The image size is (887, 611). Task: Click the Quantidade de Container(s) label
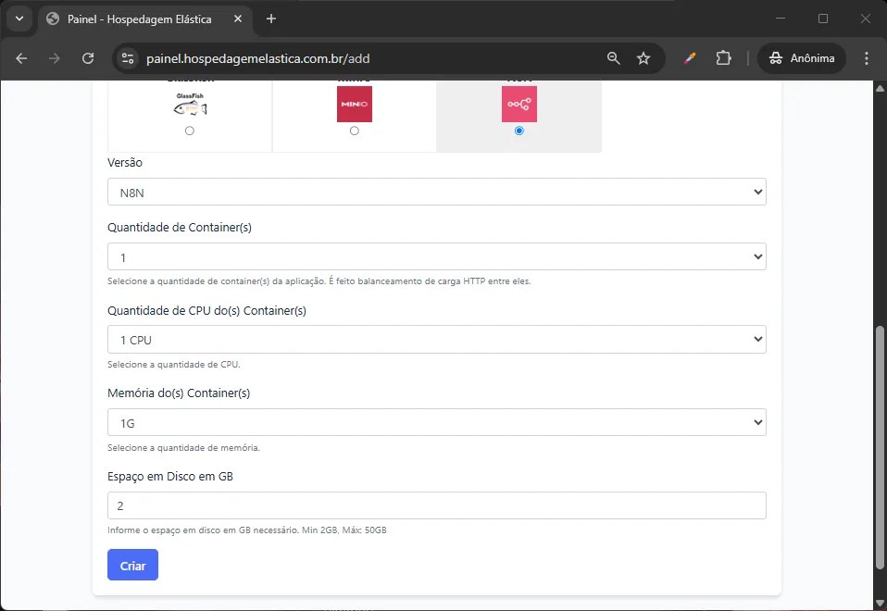[180, 228]
